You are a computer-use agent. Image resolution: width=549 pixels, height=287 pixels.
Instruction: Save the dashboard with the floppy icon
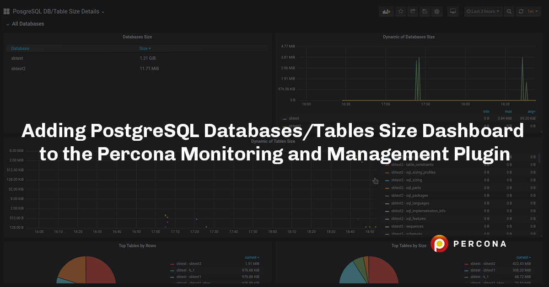tap(425, 11)
